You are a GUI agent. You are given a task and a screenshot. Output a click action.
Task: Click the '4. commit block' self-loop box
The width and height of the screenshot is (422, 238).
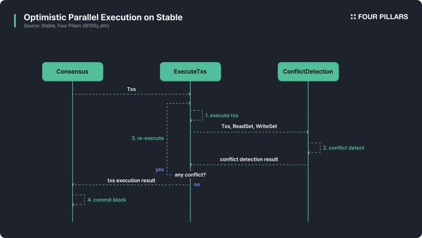click(x=79, y=199)
